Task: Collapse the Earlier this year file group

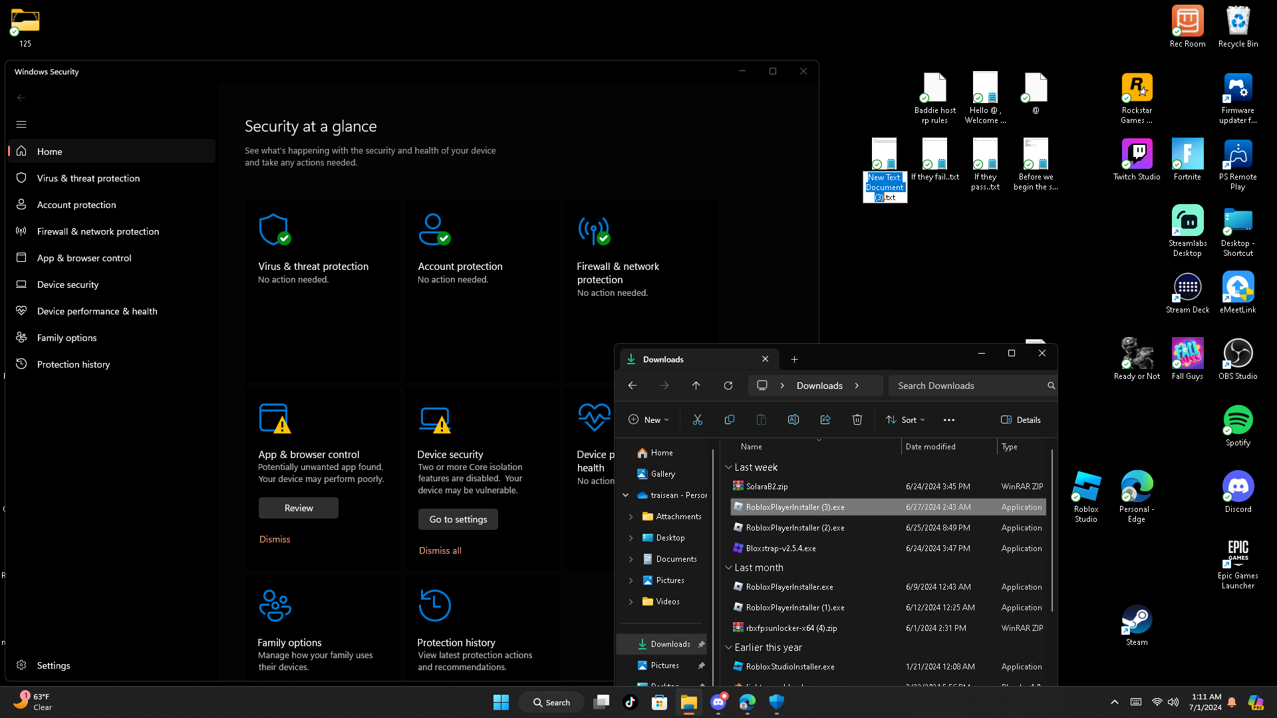Action: [x=728, y=648]
